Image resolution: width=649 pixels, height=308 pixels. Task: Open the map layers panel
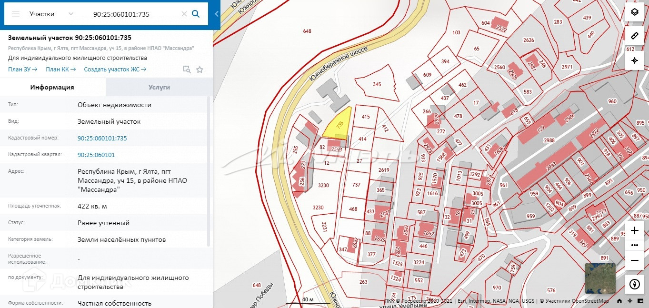[634, 12]
